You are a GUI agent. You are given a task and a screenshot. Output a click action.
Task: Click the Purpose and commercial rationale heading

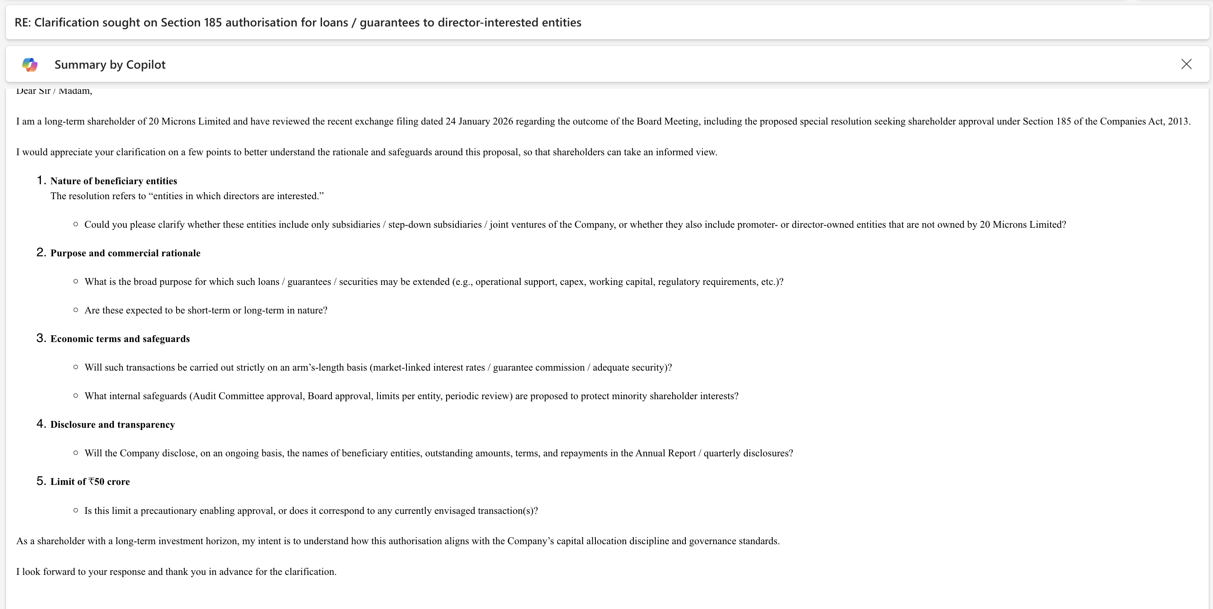point(125,253)
